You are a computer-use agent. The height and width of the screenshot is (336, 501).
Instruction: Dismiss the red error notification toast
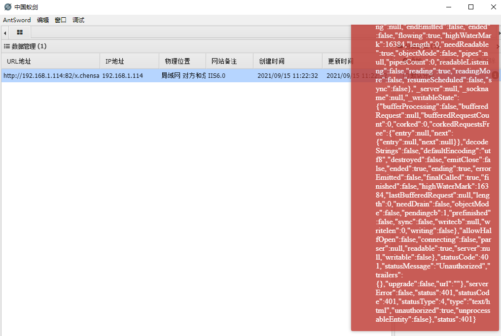coord(425,177)
